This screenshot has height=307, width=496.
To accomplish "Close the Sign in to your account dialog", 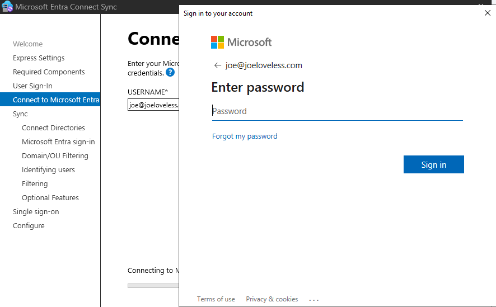I will coord(487,13).
